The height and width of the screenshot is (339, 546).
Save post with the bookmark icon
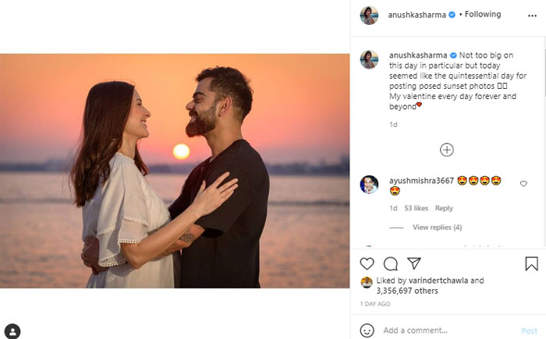(x=531, y=263)
